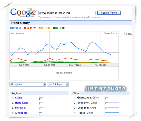Click the China region bar chart

(x=48, y=98)
